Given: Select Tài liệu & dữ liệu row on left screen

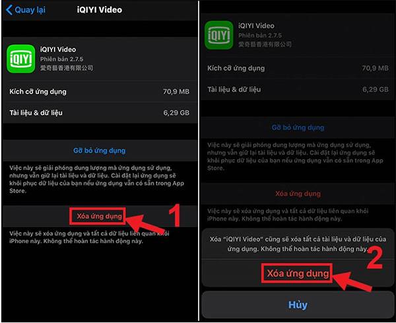Looking at the screenshot, I should [x=99, y=113].
